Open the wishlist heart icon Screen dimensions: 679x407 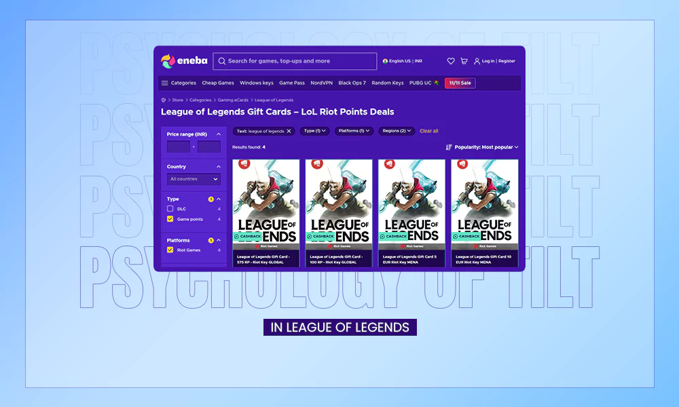(x=451, y=61)
